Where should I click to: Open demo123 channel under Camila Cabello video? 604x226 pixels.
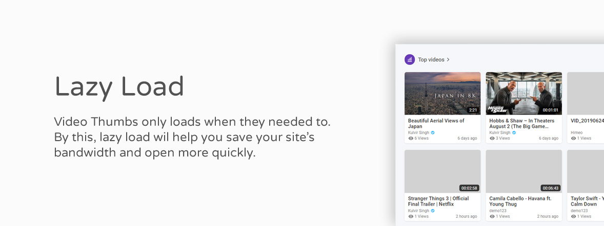(x=498, y=211)
